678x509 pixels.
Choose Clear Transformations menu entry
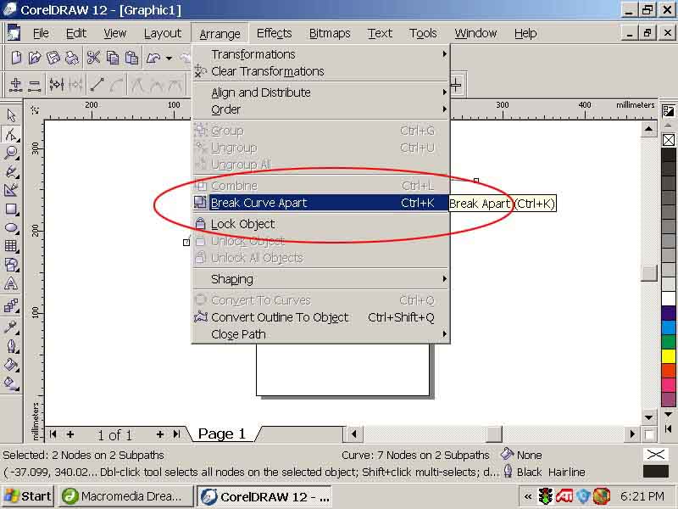point(320,71)
